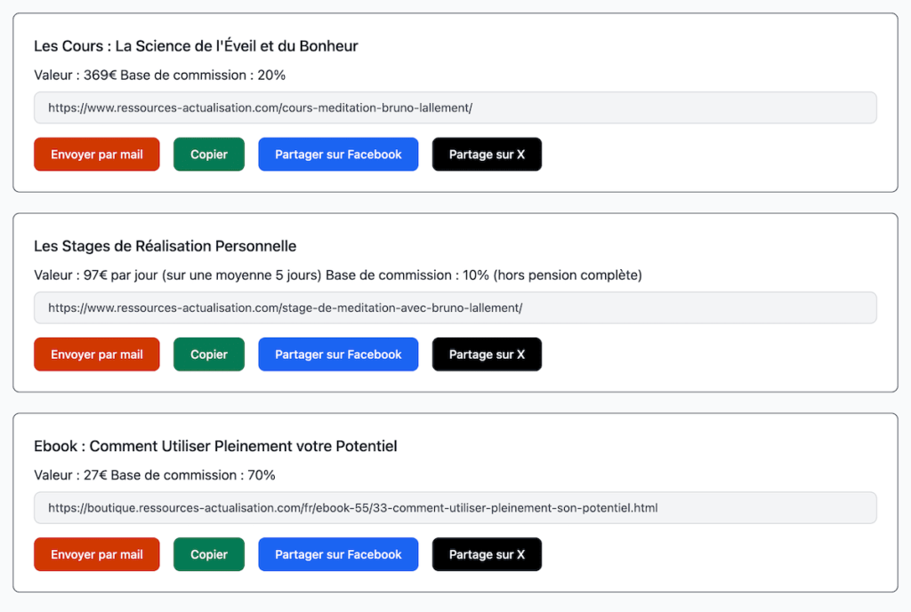Click the Les Stages de Réalisation heading
This screenshot has height=612, width=911.
coord(165,246)
